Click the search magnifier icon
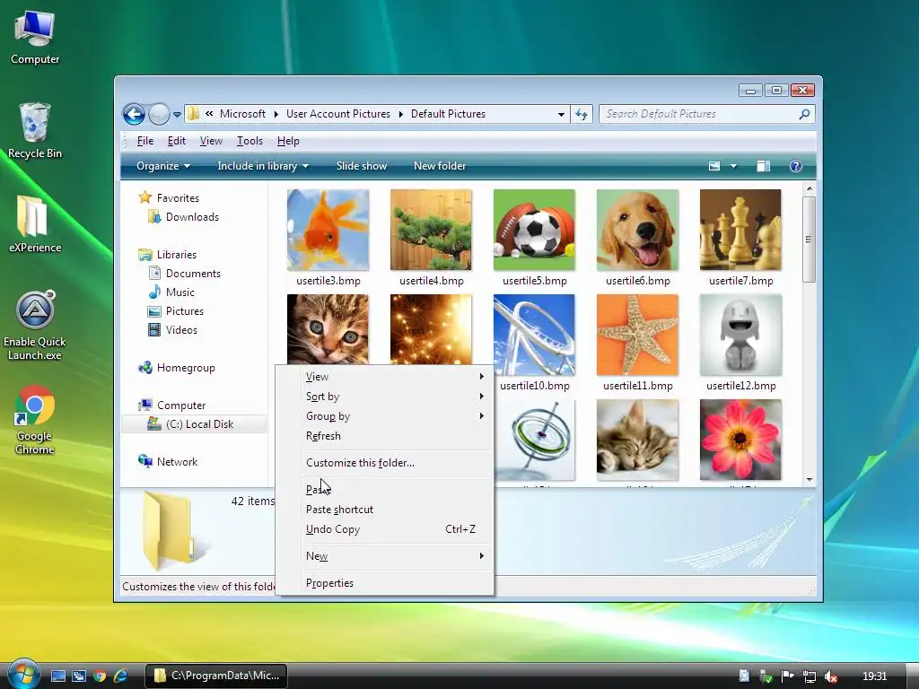The width and height of the screenshot is (919, 689). tap(805, 114)
